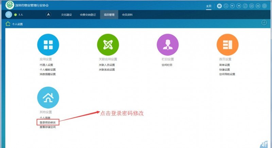
Task: Go back with the left arrow icon
Action: pos(232,6)
